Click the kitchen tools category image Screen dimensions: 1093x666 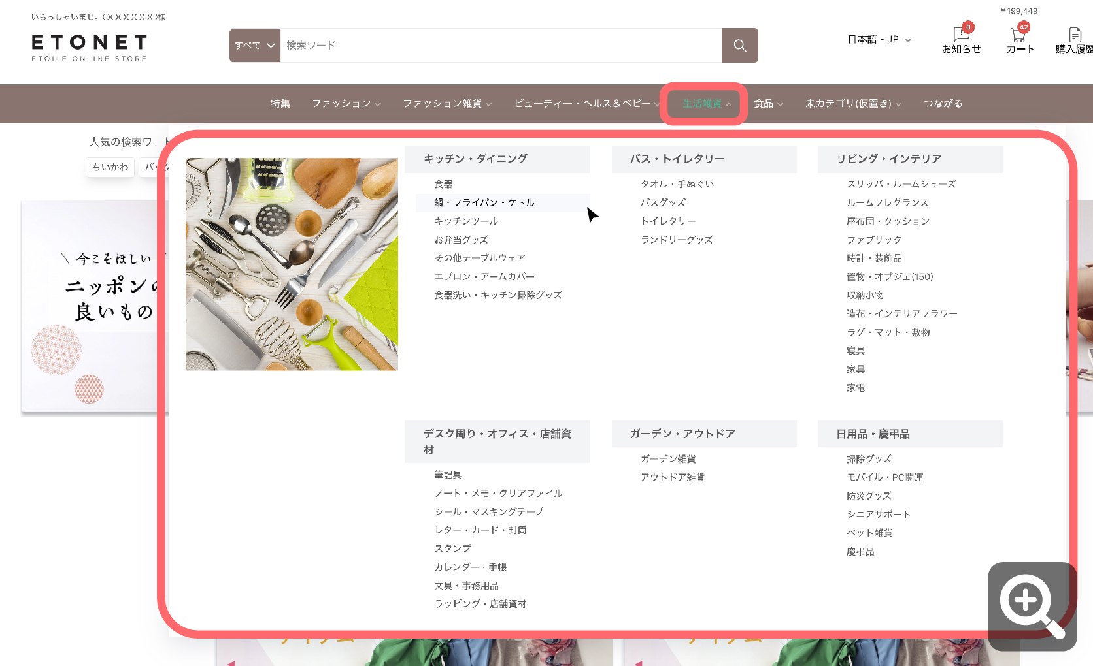(x=292, y=264)
